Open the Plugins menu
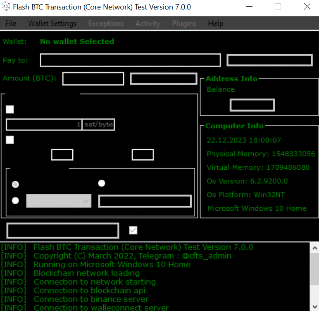 coord(184,24)
